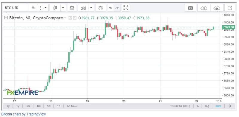Select the 3m time range
This screenshot has height=117, width=239.
(x=28, y=106)
